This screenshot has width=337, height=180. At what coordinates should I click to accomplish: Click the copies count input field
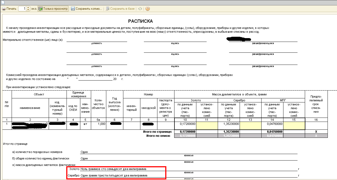tap(22, 9)
